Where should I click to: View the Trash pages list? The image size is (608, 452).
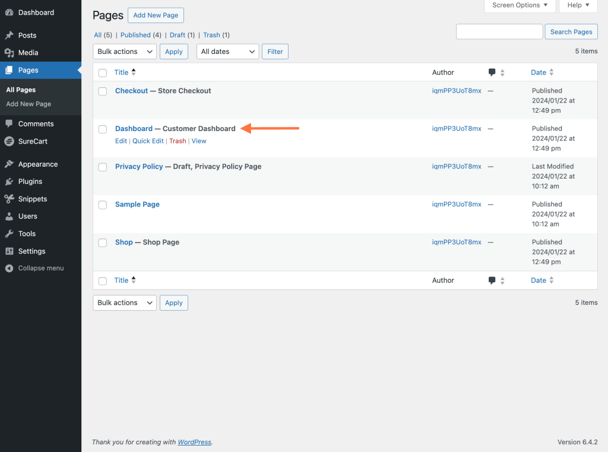[x=211, y=35]
